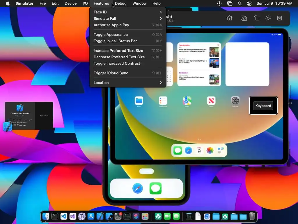
Task: Choose Trigger iCloud Sync
Action: click(x=128, y=73)
